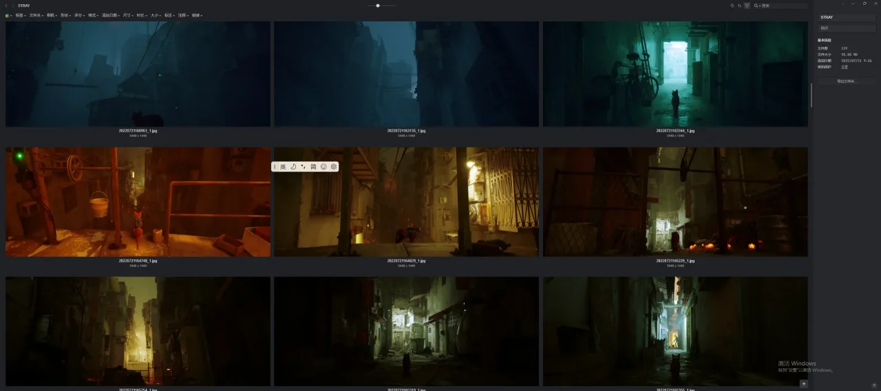Maximize or restore the application window
Viewport: 881px width, 391px height.
click(864, 3)
